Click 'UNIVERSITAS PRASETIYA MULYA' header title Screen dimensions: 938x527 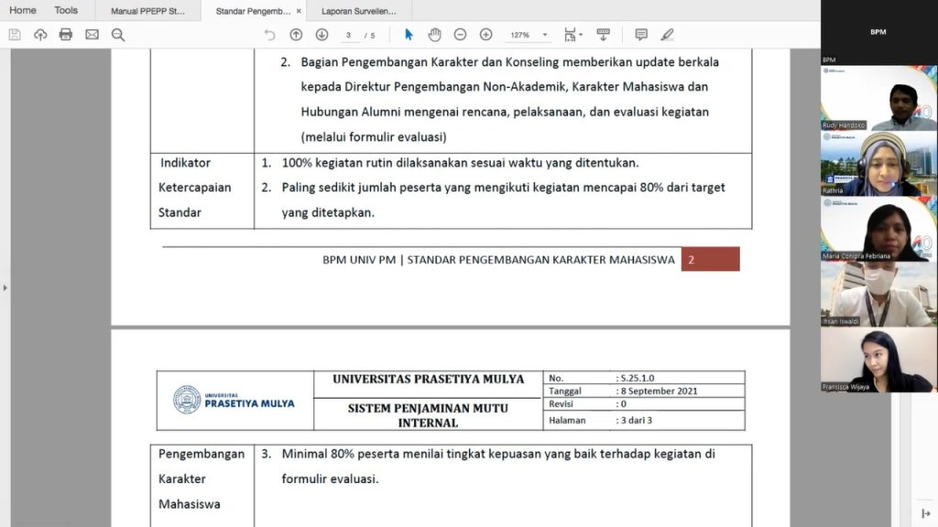click(429, 379)
